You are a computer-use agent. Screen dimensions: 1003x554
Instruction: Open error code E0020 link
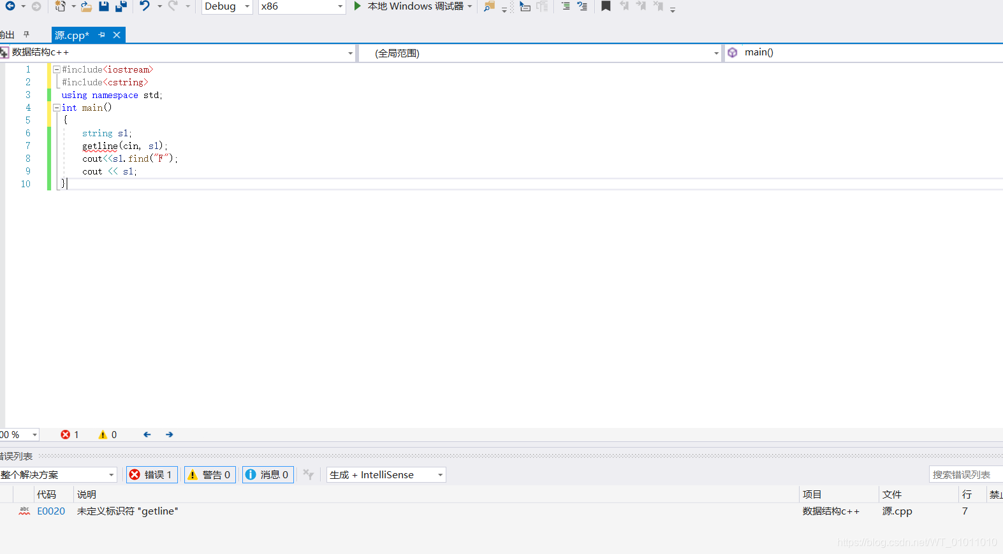coord(51,511)
